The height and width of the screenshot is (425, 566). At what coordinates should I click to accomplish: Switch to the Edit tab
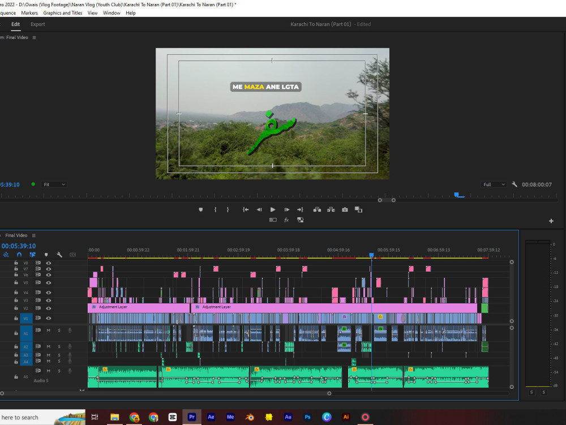click(x=15, y=24)
